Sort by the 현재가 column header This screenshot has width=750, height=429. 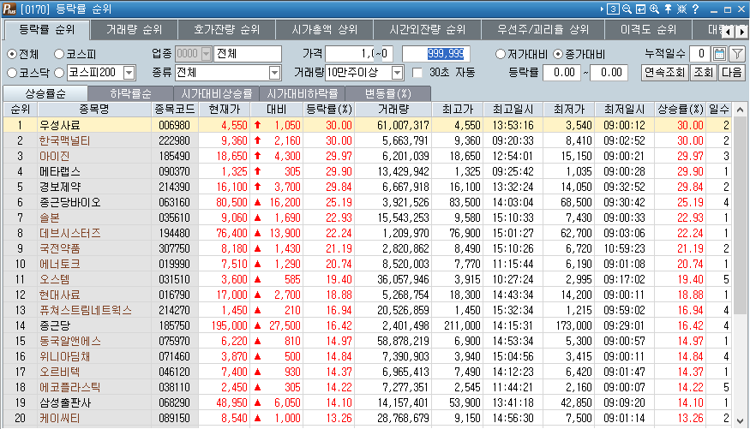point(224,110)
